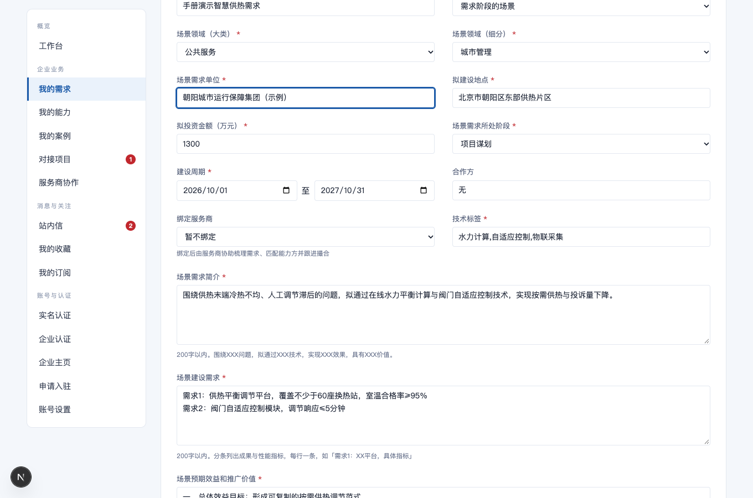Viewport: 753px width, 498px height.
Task: Click the 场景建设需求 textarea
Action: [x=443, y=416]
